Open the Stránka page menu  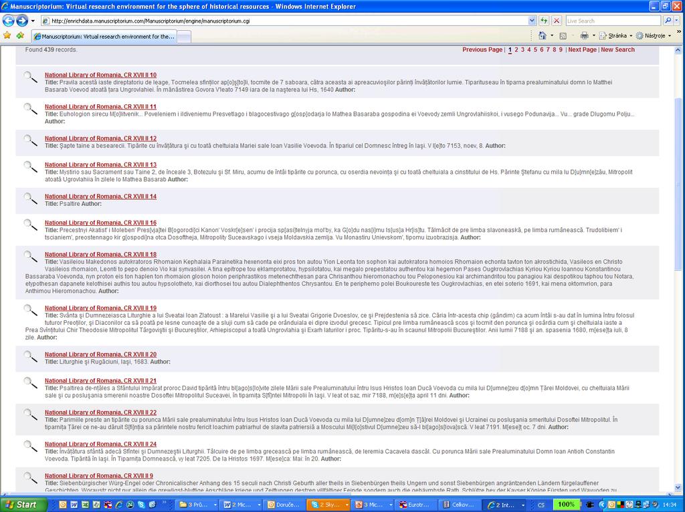[615, 36]
